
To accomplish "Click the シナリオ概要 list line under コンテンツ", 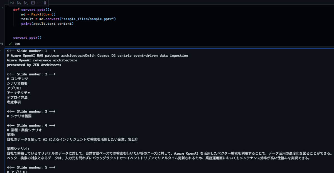I will click(17, 84).
